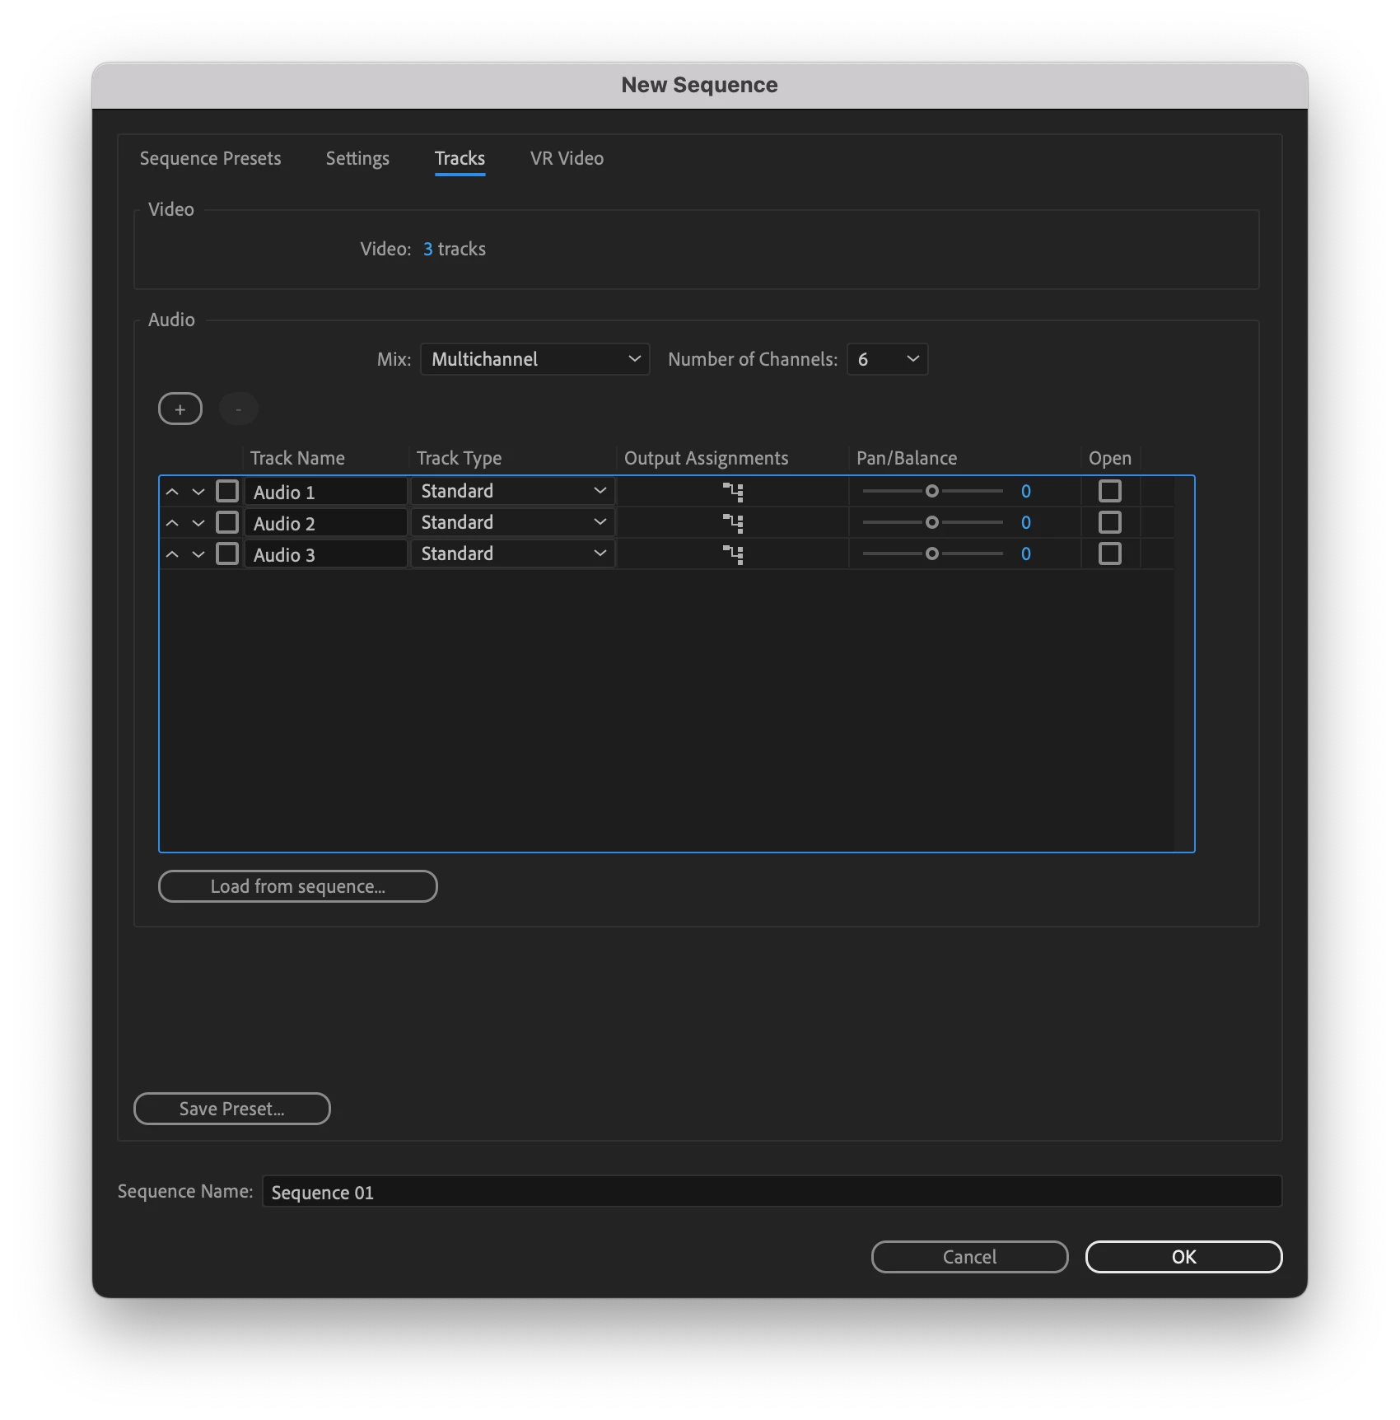Select the Tracks tab
The image size is (1400, 1420).
[x=460, y=158]
